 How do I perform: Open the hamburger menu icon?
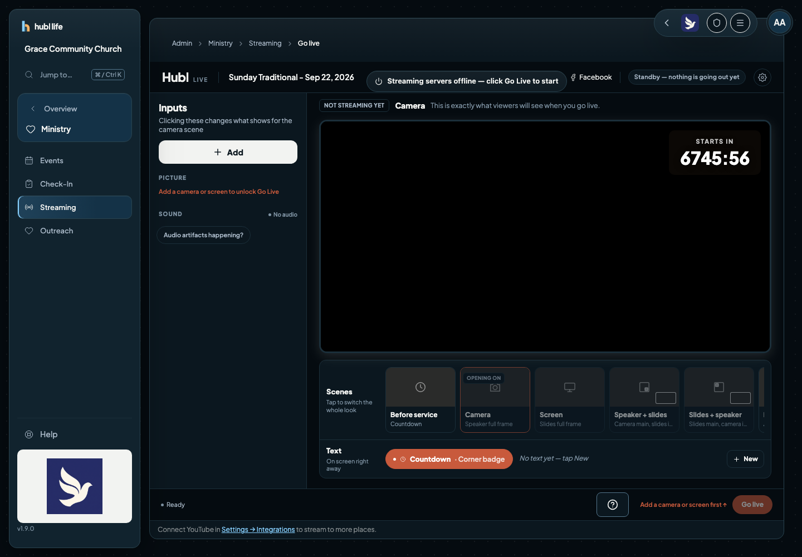pos(740,23)
